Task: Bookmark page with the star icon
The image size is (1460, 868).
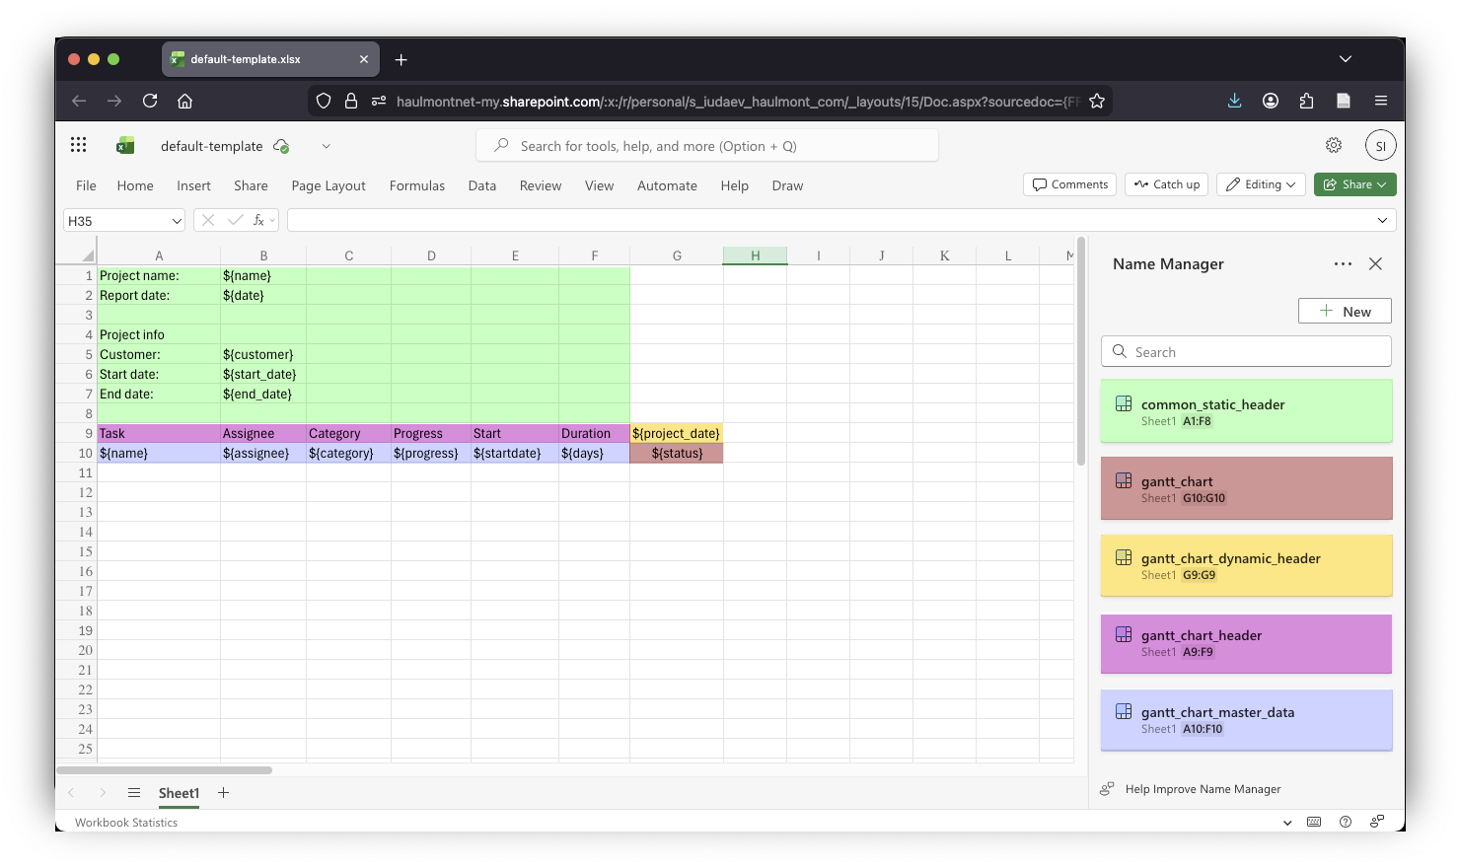Action: [1097, 101]
